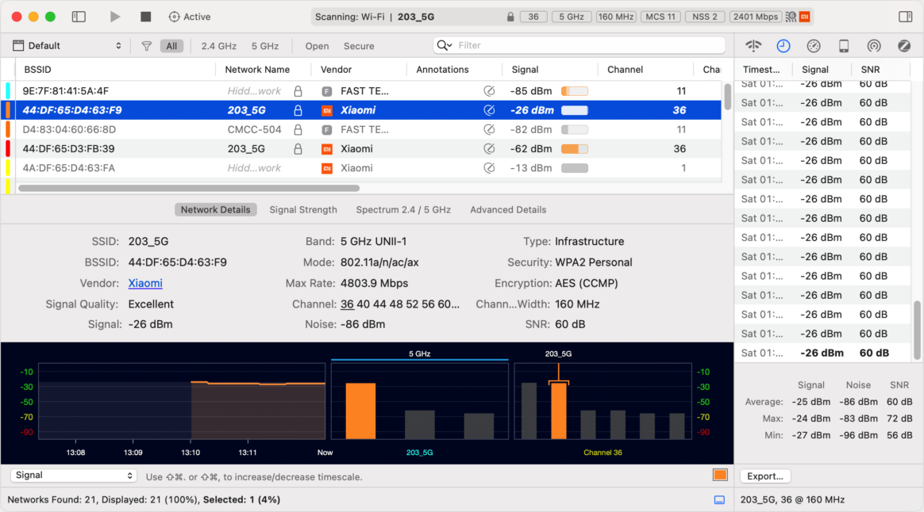Click the funnel filter icon
The width and height of the screenshot is (924, 512).
pos(147,46)
